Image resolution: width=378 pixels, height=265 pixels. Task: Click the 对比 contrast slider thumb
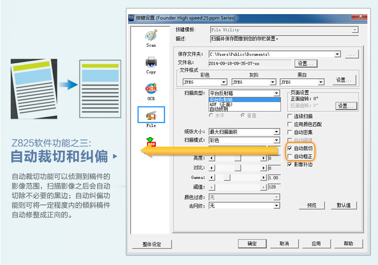pos(237,168)
